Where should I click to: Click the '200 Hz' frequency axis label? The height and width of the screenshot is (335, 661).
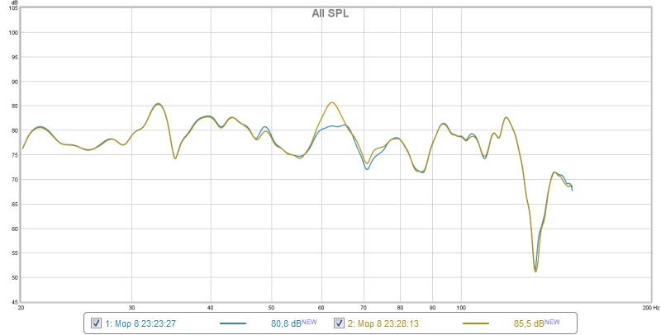click(651, 308)
